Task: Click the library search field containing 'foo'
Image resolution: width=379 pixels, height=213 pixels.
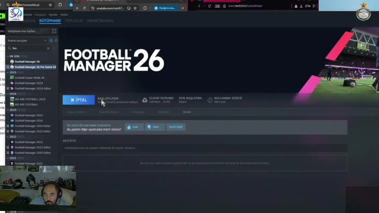Action: point(29,48)
